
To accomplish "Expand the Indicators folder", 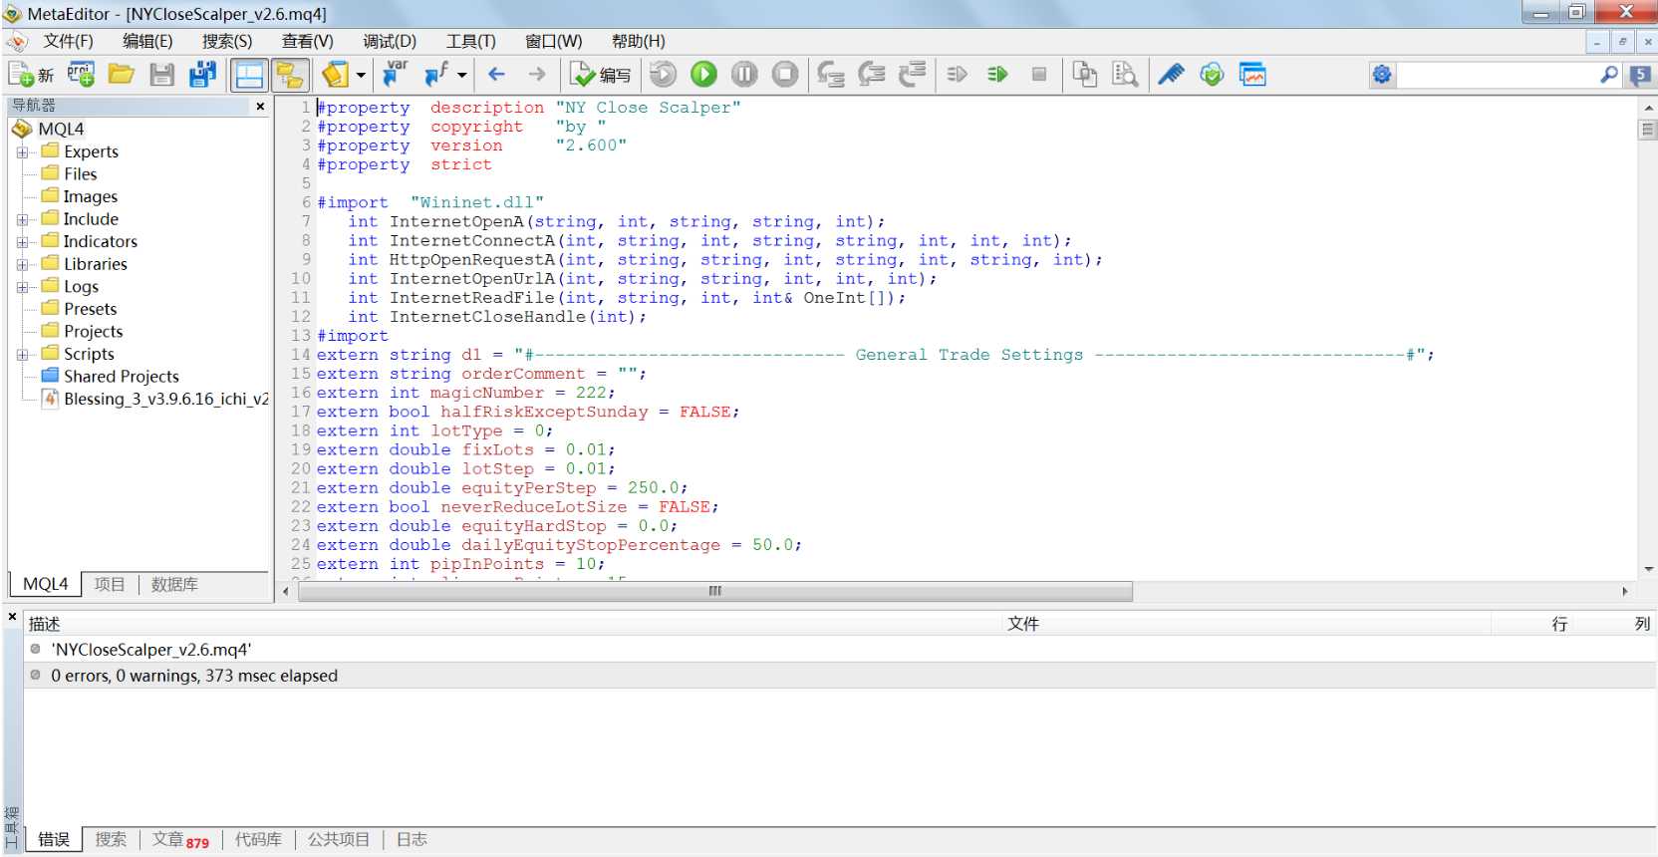I will [x=22, y=242].
